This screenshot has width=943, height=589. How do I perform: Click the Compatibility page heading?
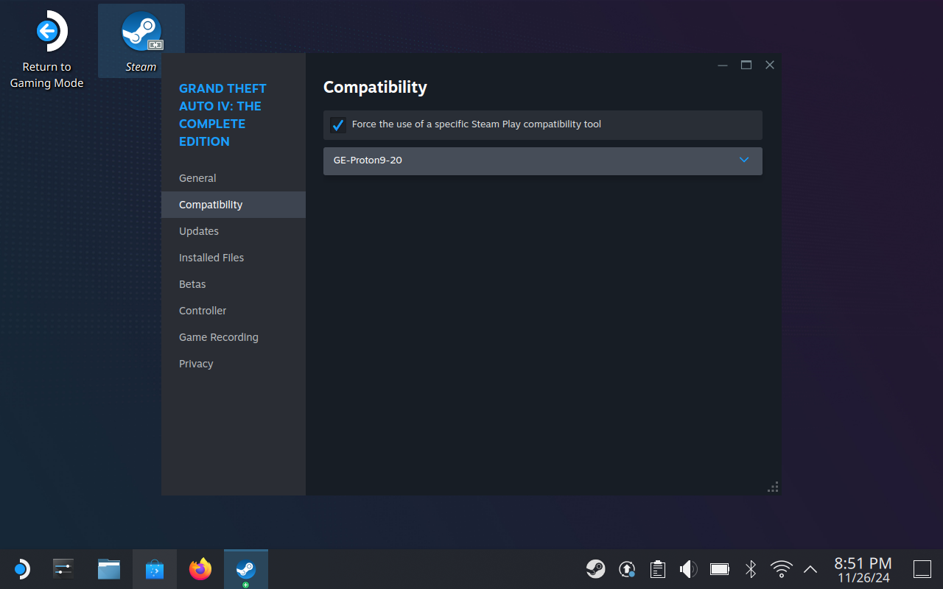(375, 87)
